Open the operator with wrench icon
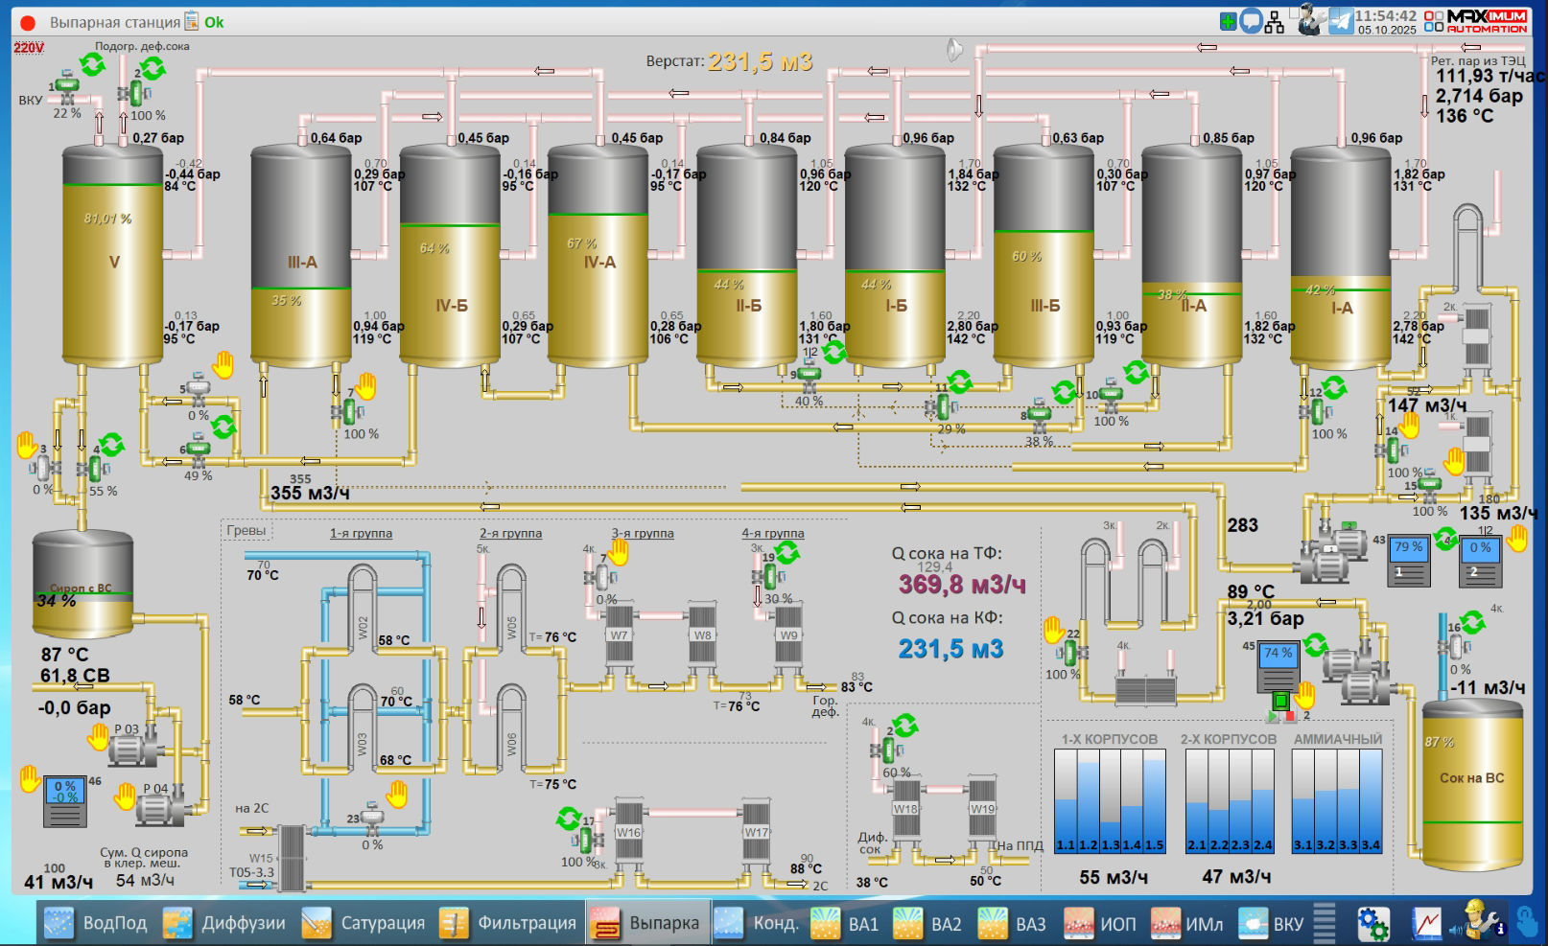This screenshot has height=946, width=1548. pyautogui.click(x=1309, y=20)
